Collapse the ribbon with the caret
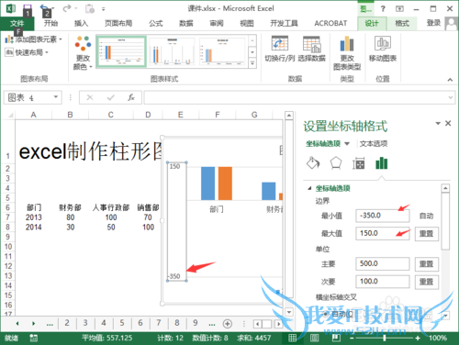Screen dimensions: 459x345 point(450,80)
